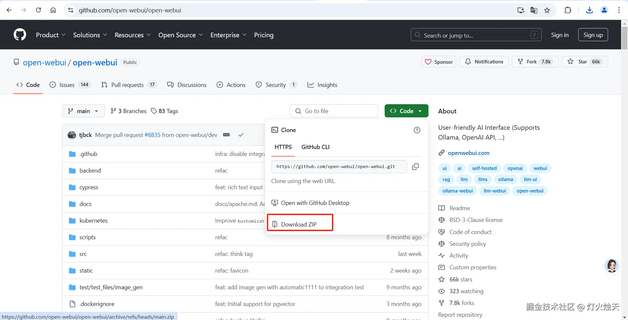View the green check commit status
Image resolution: width=628 pixels, height=320 pixels.
(x=241, y=135)
